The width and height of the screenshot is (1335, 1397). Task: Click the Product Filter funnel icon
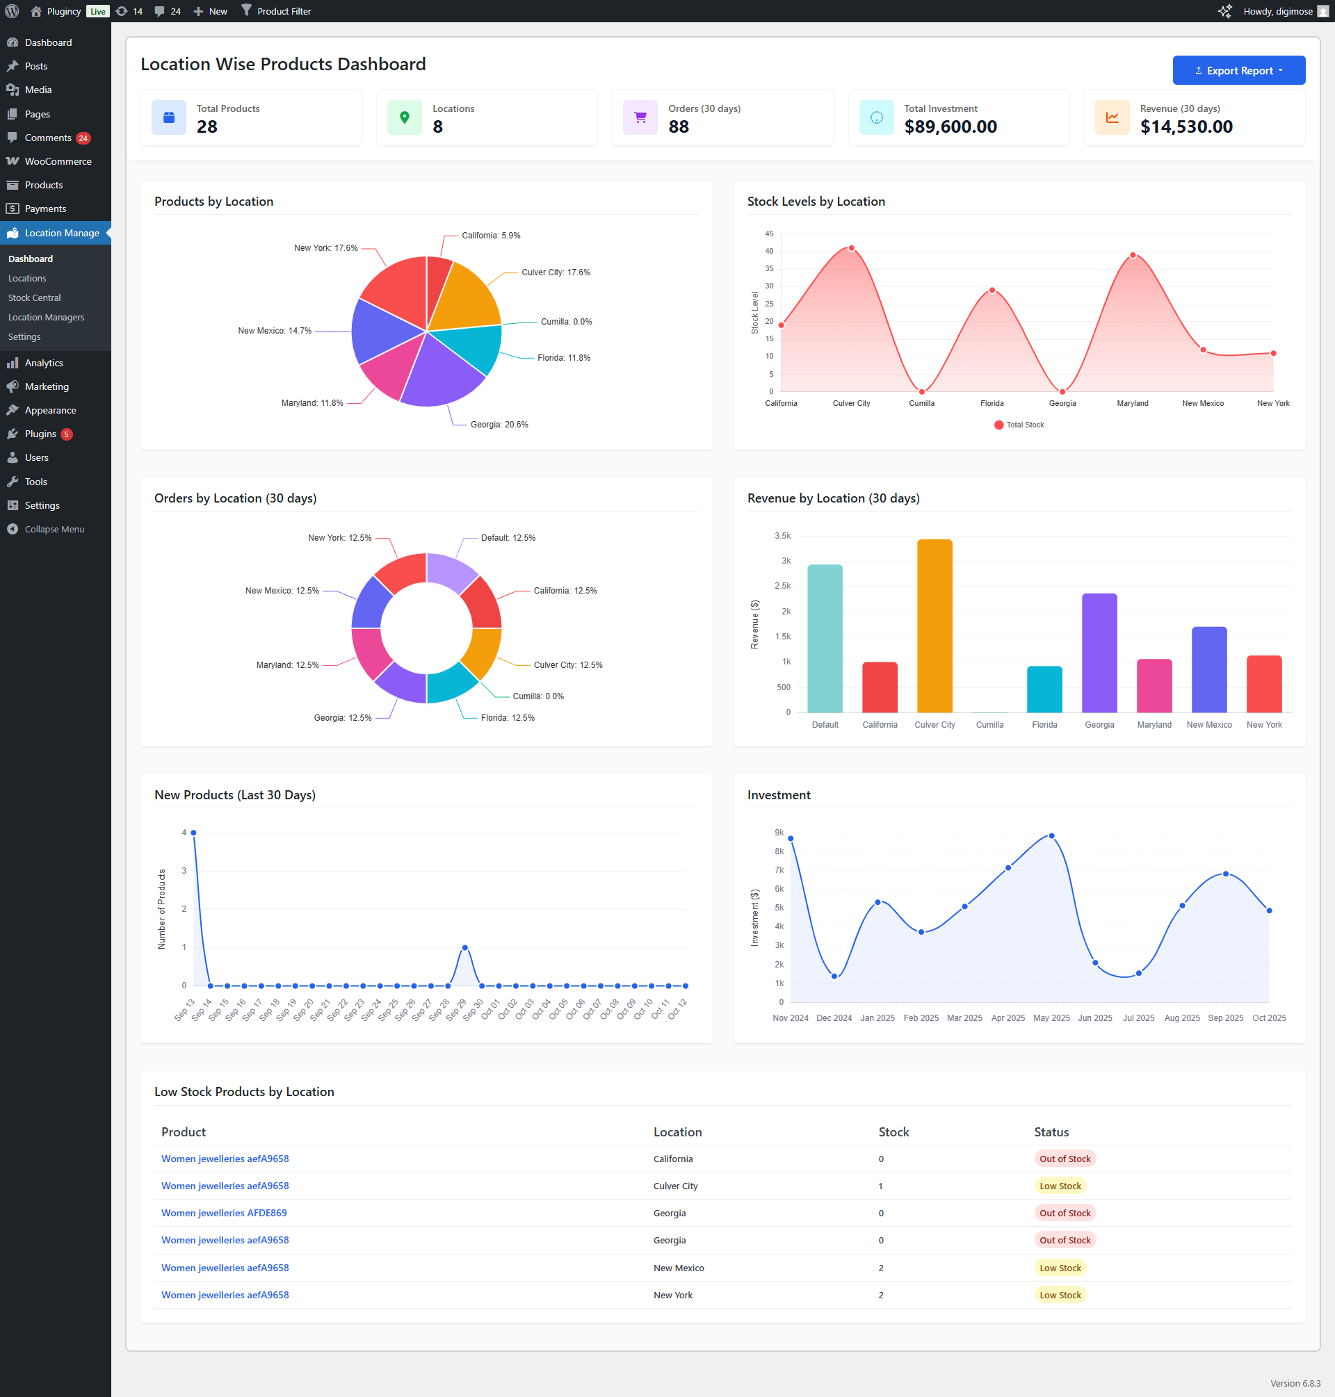click(246, 10)
